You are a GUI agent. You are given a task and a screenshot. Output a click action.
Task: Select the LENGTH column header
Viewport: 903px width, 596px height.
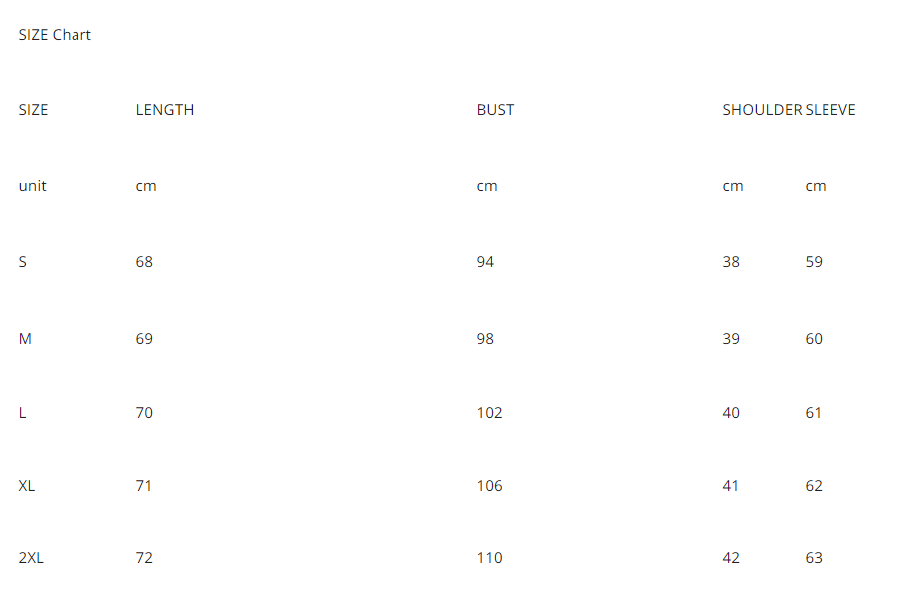165,110
